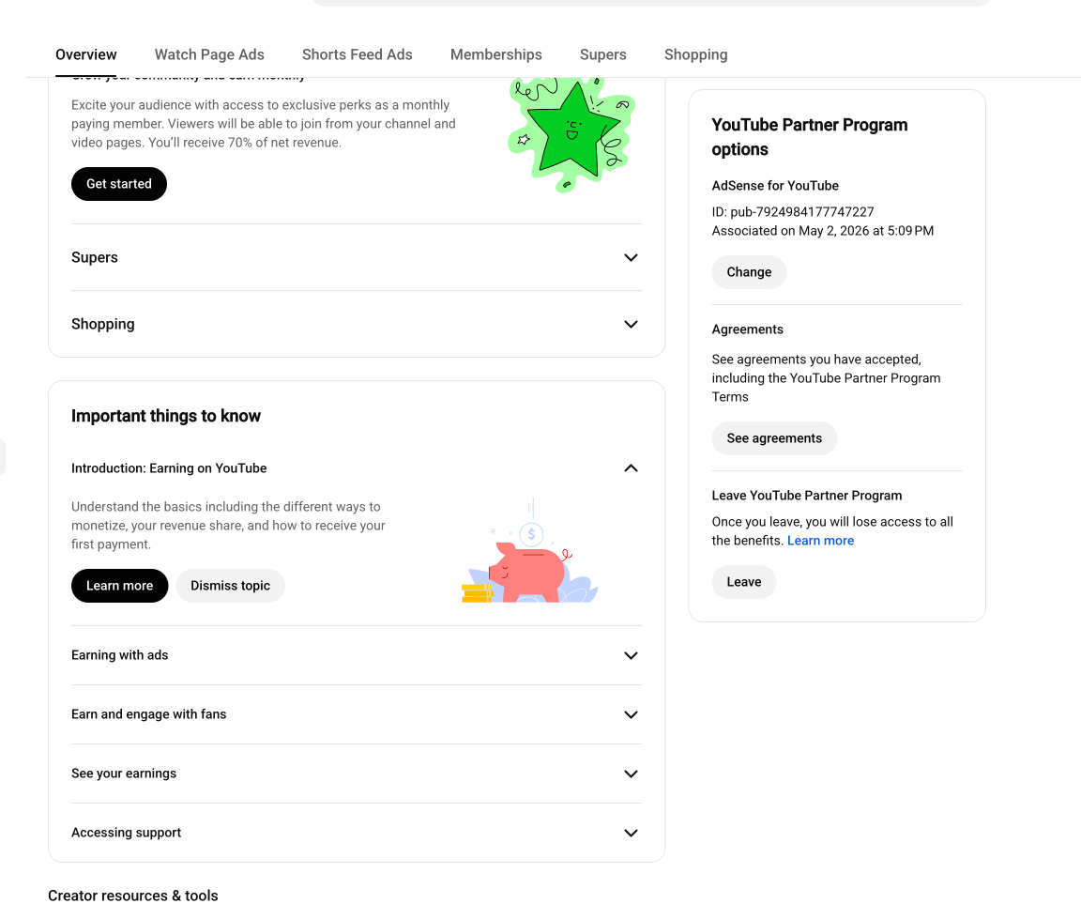This screenshot has width=1081, height=904.
Task: Switch to the Overview tab
Action: coord(86,54)
